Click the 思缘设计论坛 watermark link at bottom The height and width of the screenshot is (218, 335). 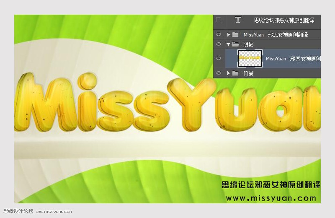point(18,211)
